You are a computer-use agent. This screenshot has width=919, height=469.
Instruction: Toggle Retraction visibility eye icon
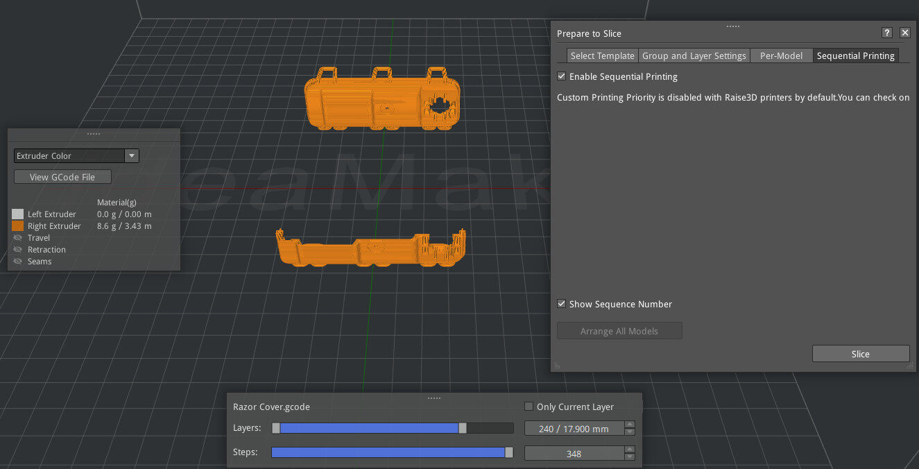18,250
